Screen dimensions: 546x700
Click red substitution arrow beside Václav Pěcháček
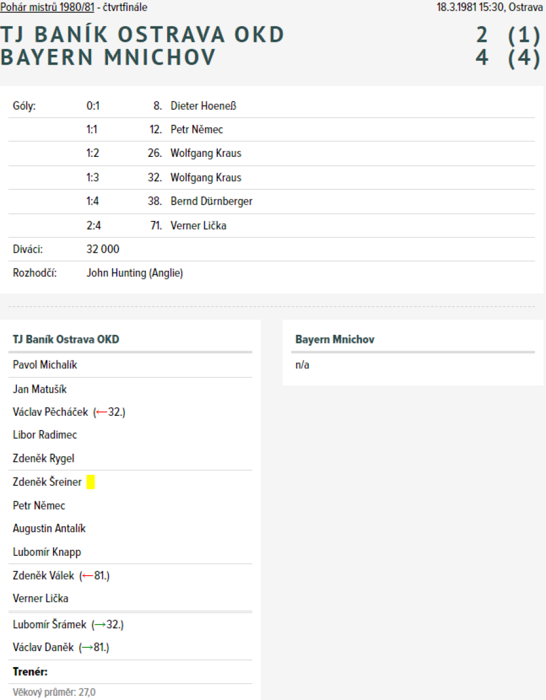[x=102, y=412]
